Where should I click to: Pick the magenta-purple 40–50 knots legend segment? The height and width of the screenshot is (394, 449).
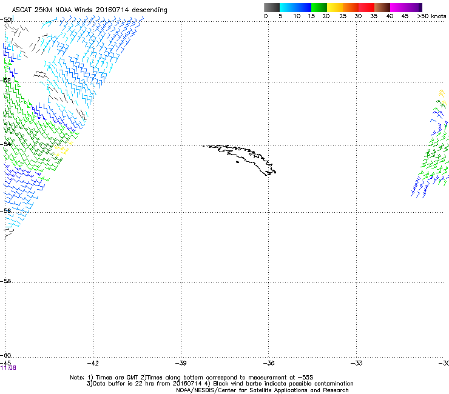pos(406,7)
